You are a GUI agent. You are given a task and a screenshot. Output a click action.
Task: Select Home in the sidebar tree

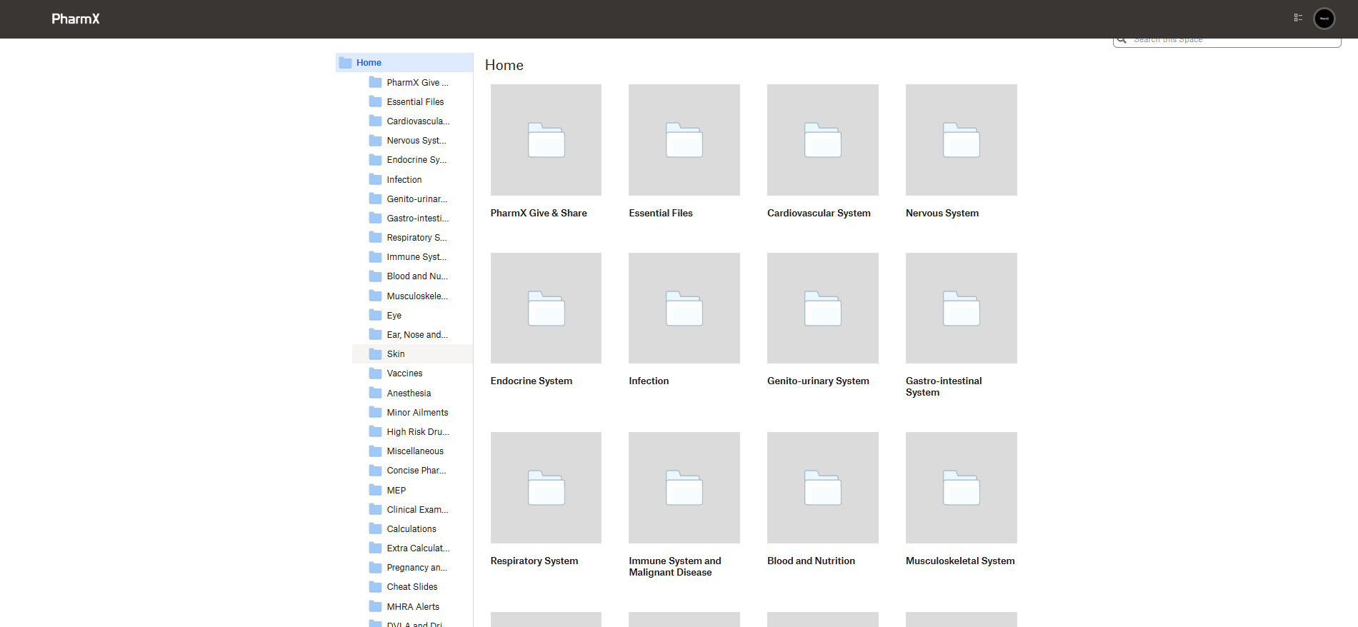404,63
